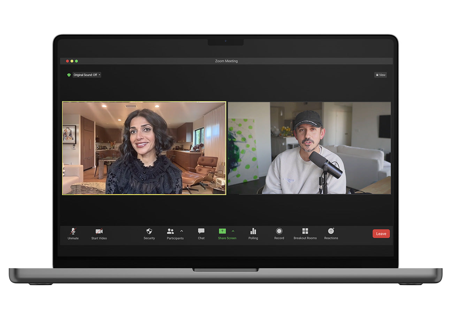451x319 pixels.
Task: Click the green Share Screen icon
Action: click(x=222, y=231)
